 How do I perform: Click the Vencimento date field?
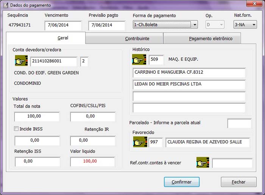[63, 25]
